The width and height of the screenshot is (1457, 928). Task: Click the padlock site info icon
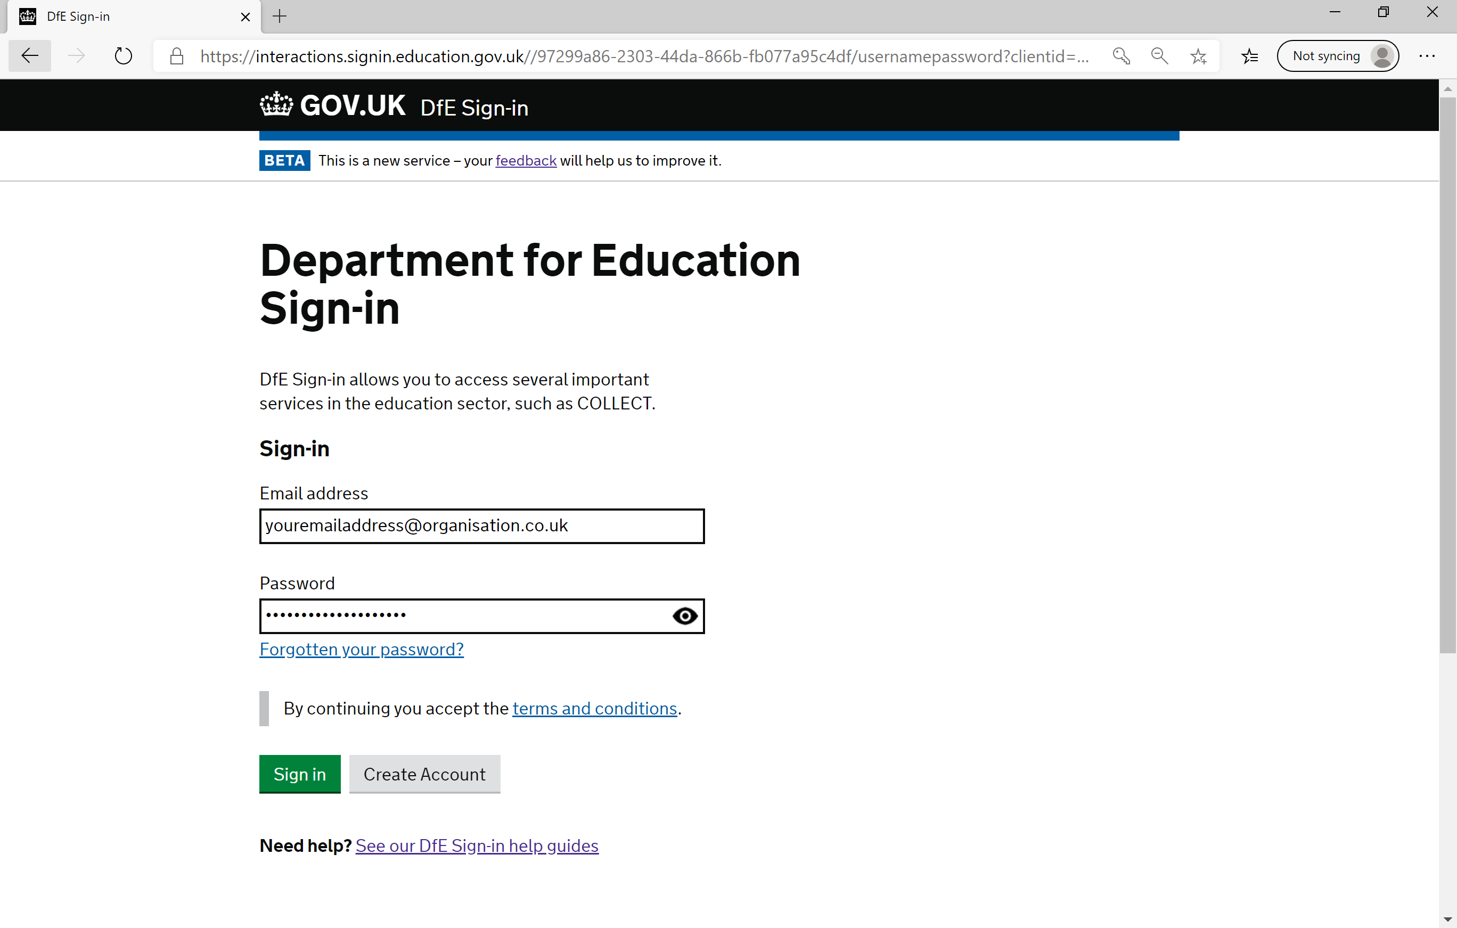pyautogui.click(x=177, y=56)
